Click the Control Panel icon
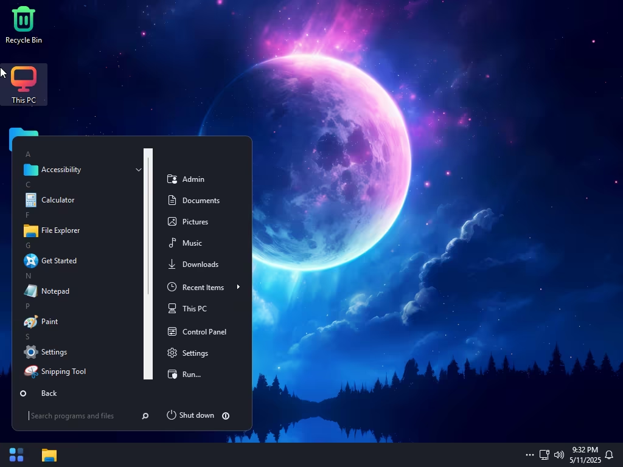This screenshot has width=623, height=467. click(172, 331)
